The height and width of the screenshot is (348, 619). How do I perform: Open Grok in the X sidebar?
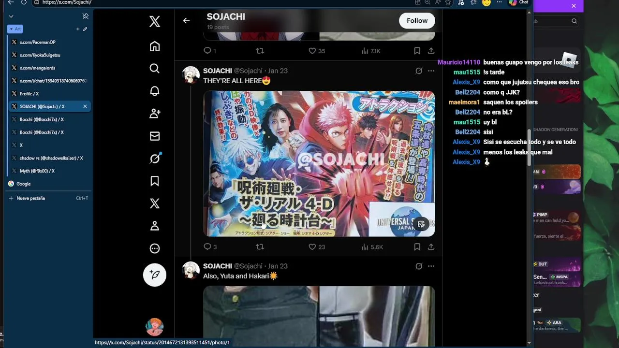pyautogui.click(x=155, y=159)
